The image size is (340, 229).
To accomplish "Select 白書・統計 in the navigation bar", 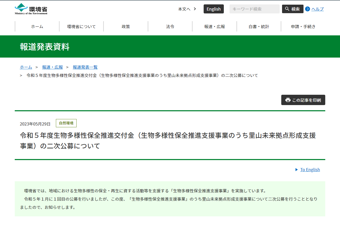I will 259,27.
